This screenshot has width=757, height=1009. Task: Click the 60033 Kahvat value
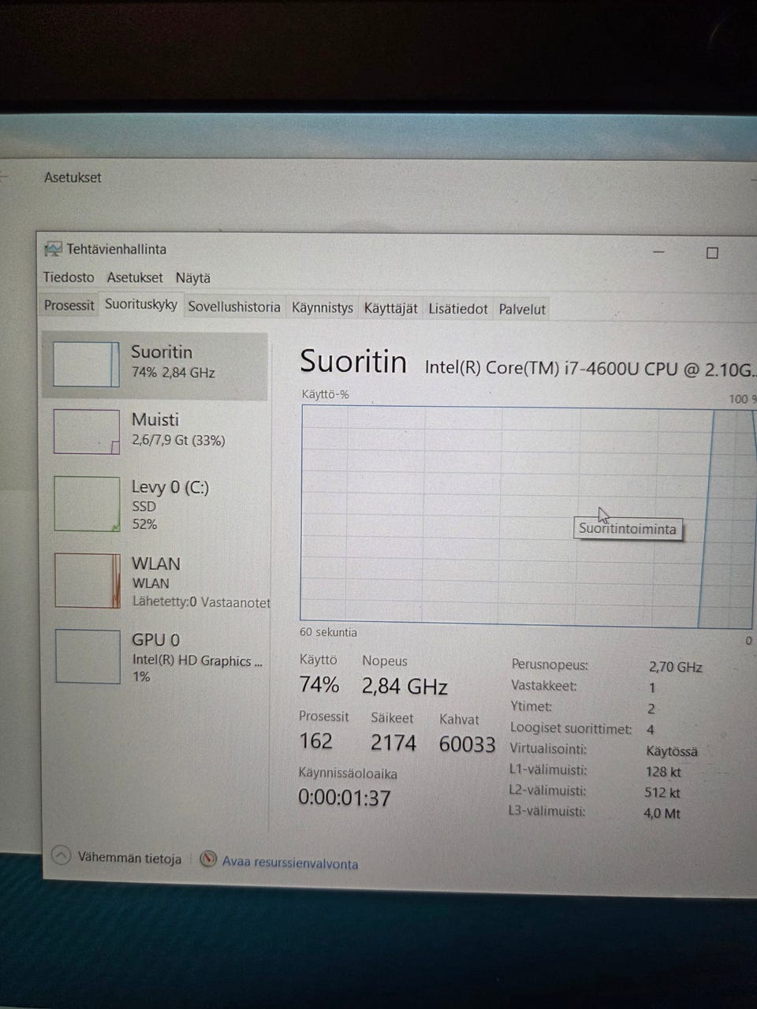coord(468,745)
